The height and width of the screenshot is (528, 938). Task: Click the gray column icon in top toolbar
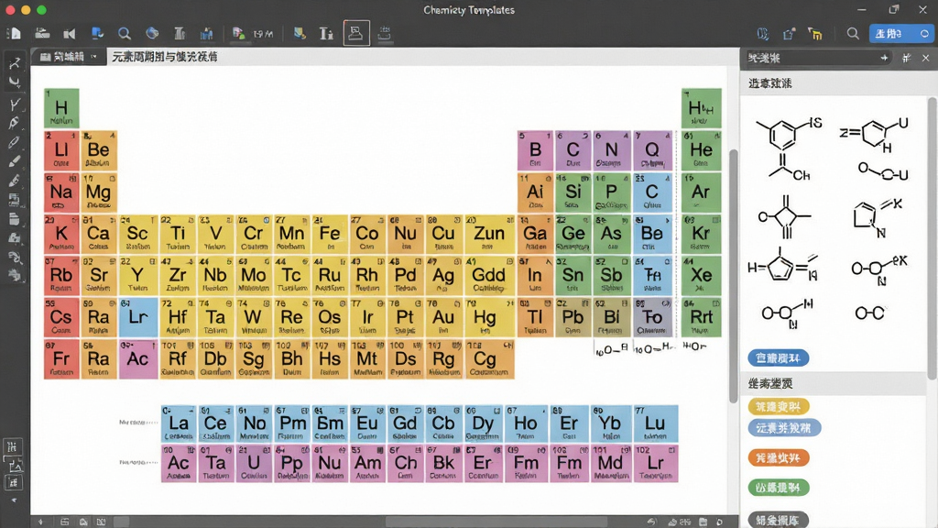[179, 34]
